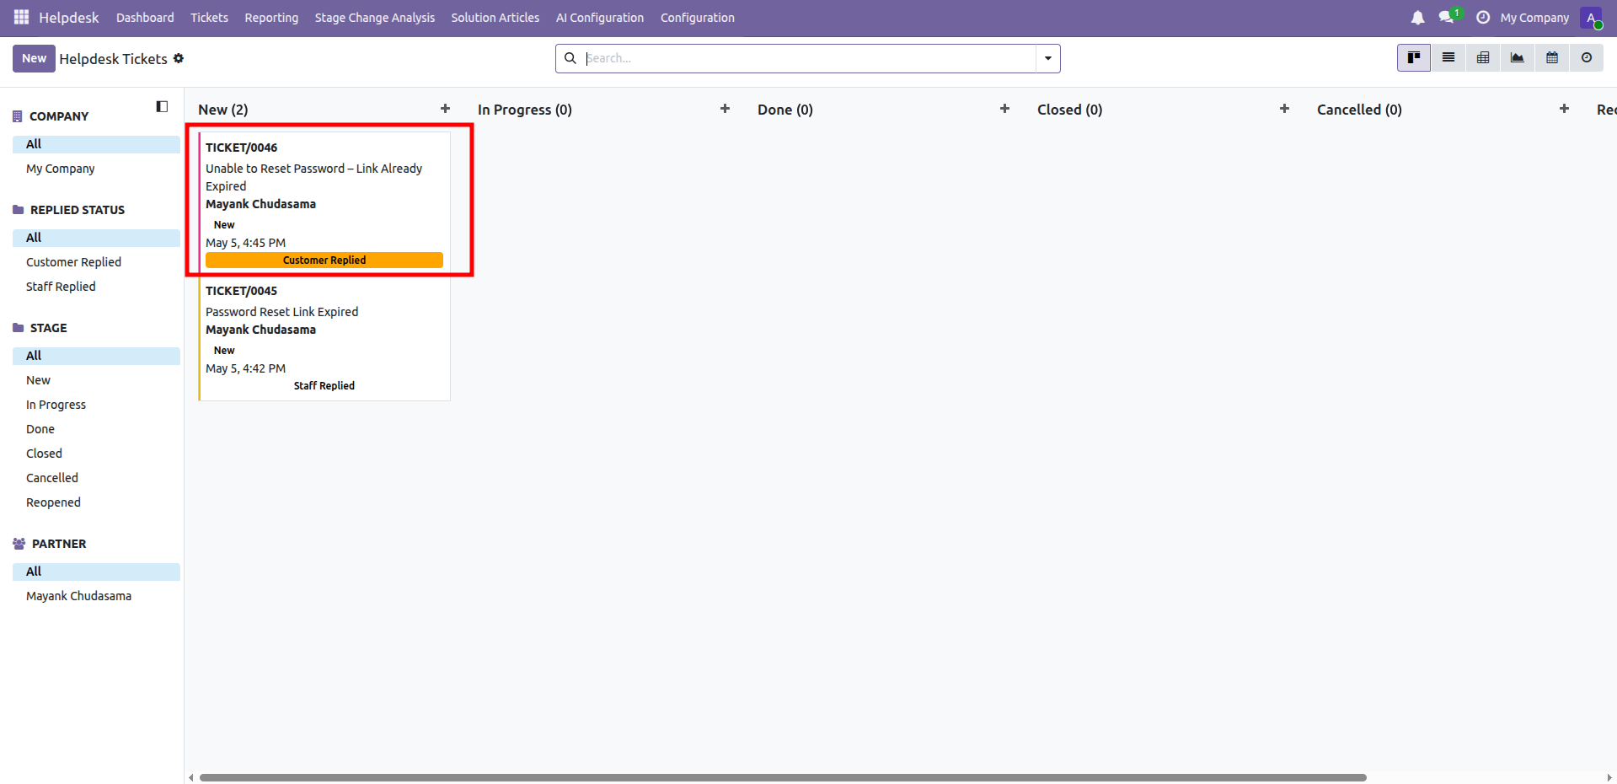Switch to List view
1617x784 pixels.
[x=1448, y=58]
